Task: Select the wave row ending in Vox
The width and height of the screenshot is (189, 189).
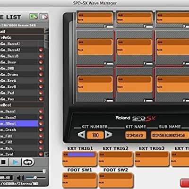Action: pyautogui.click(x=19, y=99)
